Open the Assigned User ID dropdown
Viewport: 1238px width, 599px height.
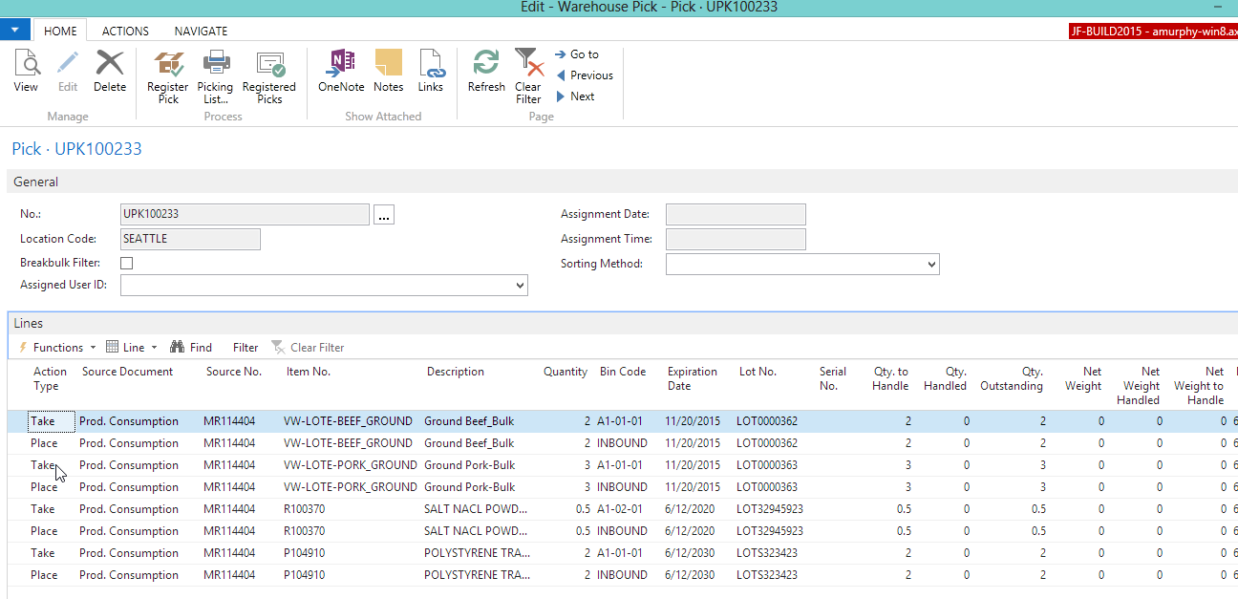tap(520, 285)
